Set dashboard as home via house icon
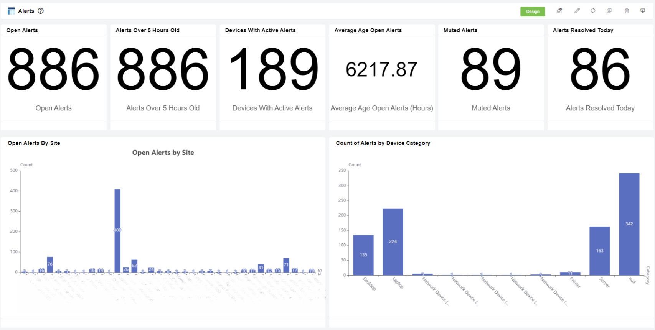The height and width of the screenshot is (330, 655). pos(559,11)
